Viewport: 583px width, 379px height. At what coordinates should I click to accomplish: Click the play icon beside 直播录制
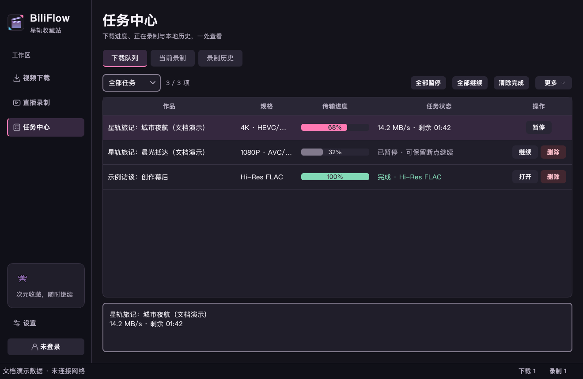[17, 103]
